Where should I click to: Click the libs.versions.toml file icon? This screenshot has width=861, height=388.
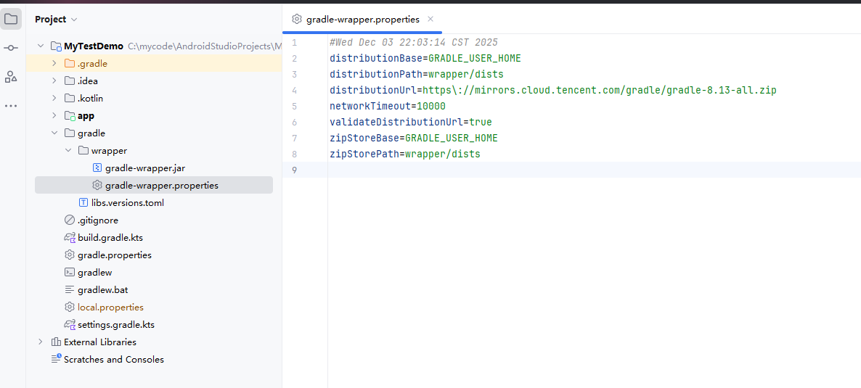(x=83, y=203)
